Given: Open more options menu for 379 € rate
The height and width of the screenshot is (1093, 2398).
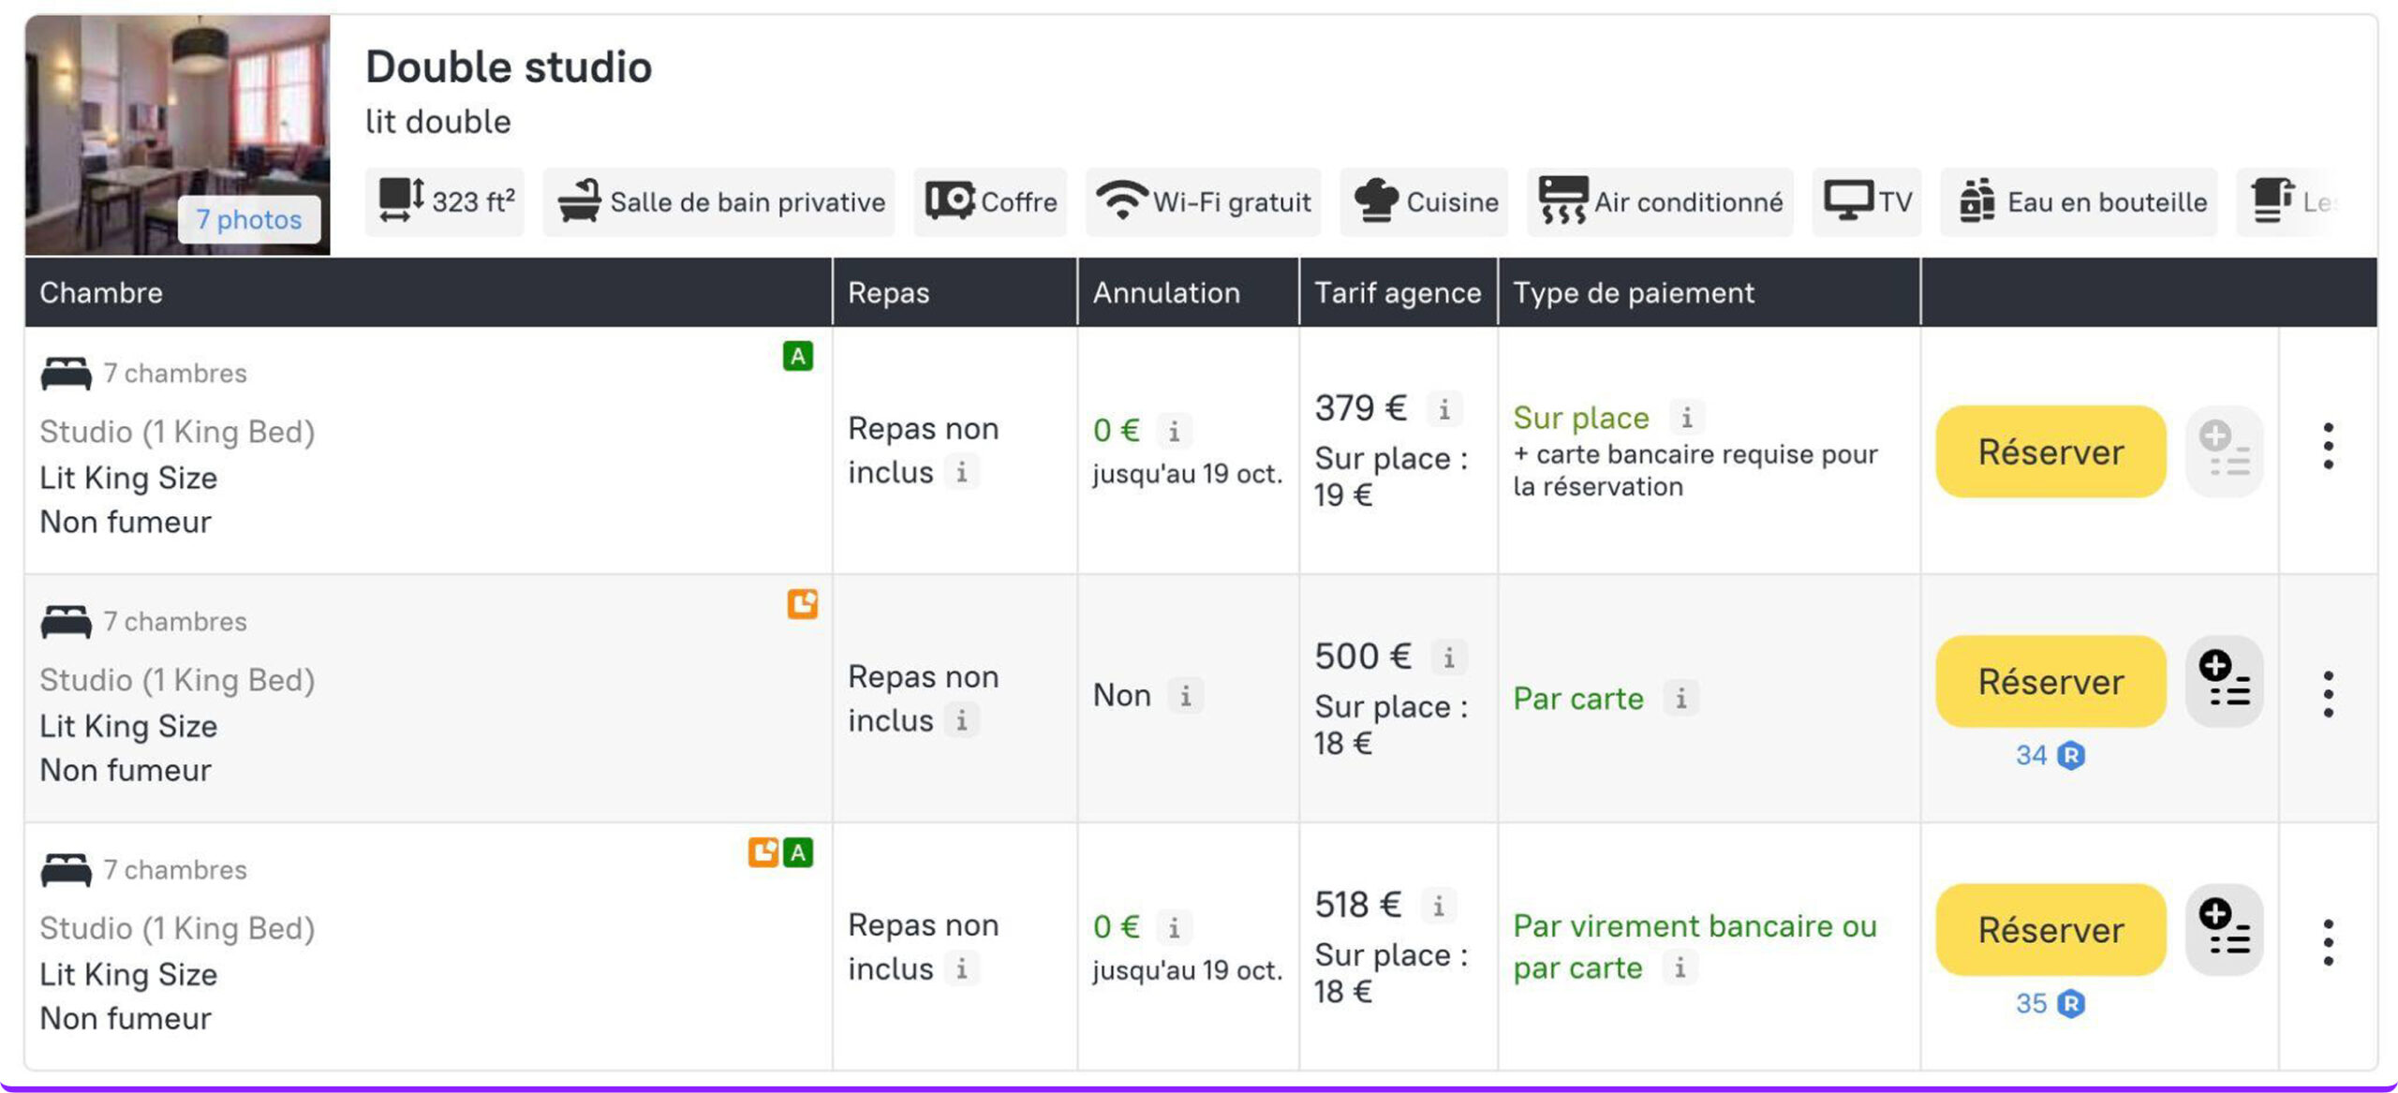Looking at the screenshot, I should pos(2328,447).
